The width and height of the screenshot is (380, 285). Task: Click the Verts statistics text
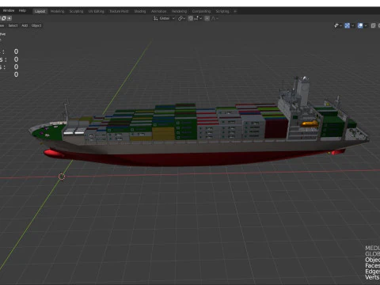click(372, 277)
